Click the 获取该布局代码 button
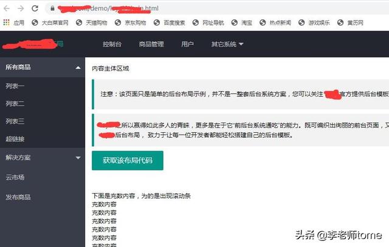The height and width of the screenshot is (247, 389). pyautogui.click(x=128, y=161)
